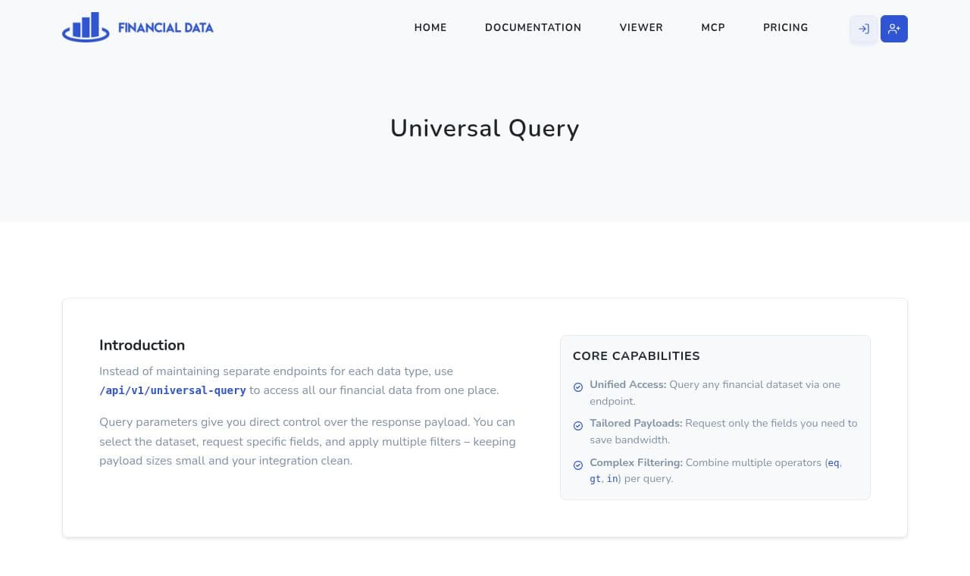Viewport: 970px width, 576px height.
Task: Click the sign-in arrow icon button
Action: [864, 29]
